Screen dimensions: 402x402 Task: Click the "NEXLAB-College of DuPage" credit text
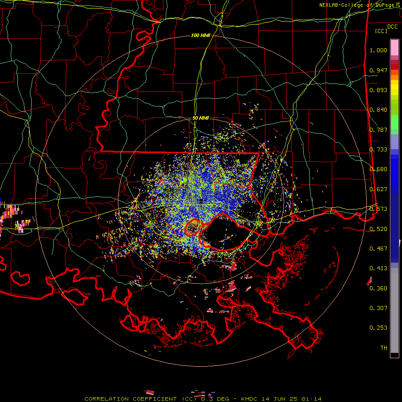[x=357, y=5]
